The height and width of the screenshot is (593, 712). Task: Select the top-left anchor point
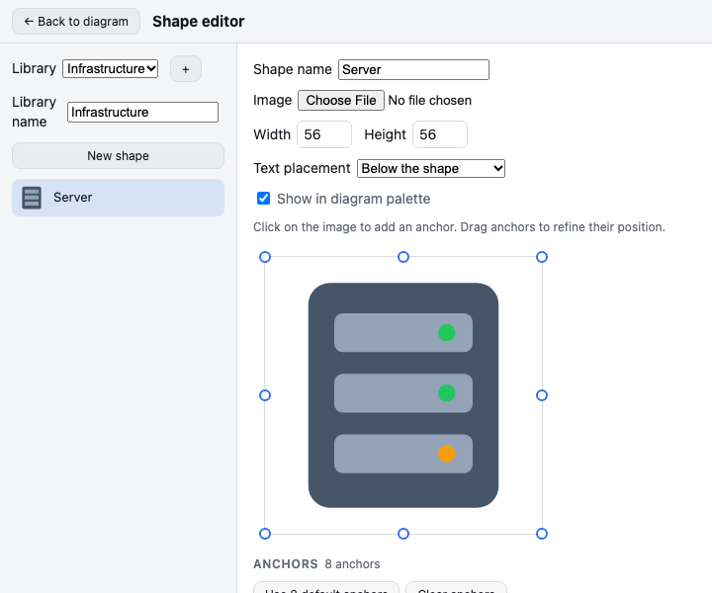tap(265, 257)
